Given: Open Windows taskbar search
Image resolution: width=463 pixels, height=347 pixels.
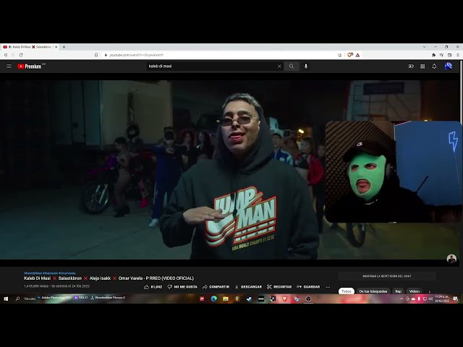Looking at the screenshot, I should point(17,299).
